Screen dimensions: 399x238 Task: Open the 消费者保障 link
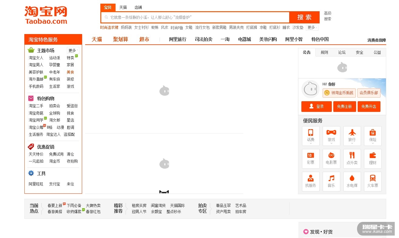[x=376, y=40]
